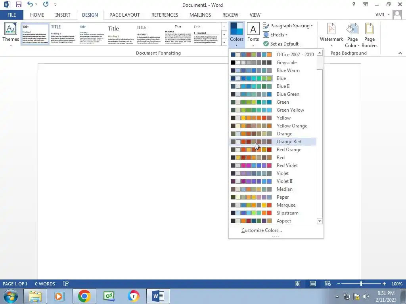Undo the last action
406x304 pixels.
tap(30, 4)
